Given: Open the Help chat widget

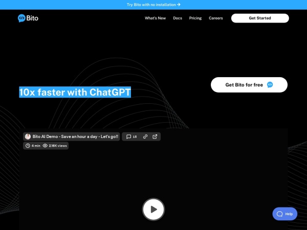Looking at the screenshot, I should click(x=284, y=214).
